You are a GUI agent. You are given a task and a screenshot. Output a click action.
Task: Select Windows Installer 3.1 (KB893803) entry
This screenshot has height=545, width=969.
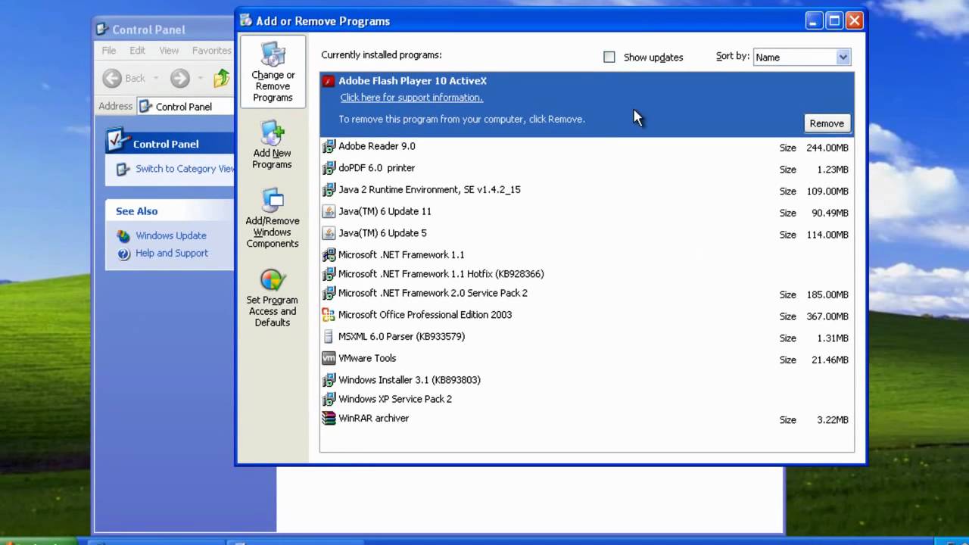pyautogui.click(x=587, y=380)
